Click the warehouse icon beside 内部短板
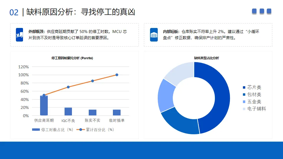 154,35
